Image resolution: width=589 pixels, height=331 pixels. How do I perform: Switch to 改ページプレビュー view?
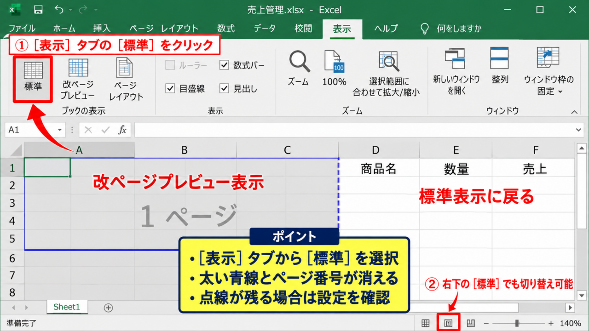78,80
